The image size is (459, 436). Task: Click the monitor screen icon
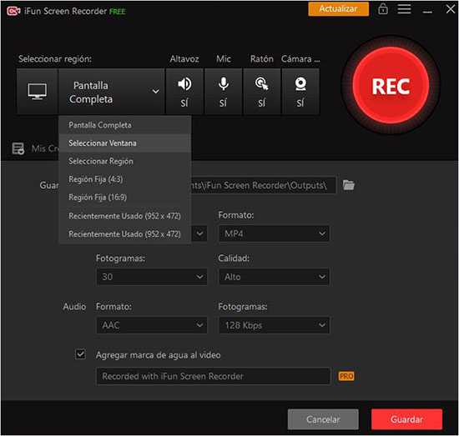pos(38,92)
